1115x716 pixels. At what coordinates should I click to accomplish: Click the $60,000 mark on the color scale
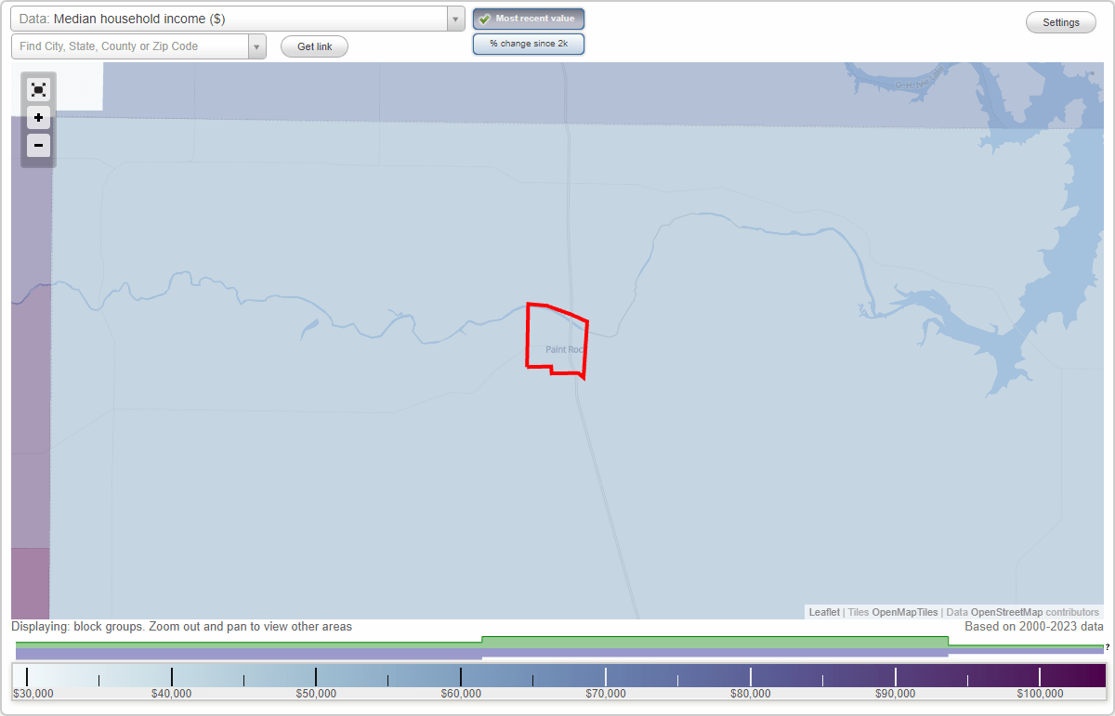click(x=462, y=674)
